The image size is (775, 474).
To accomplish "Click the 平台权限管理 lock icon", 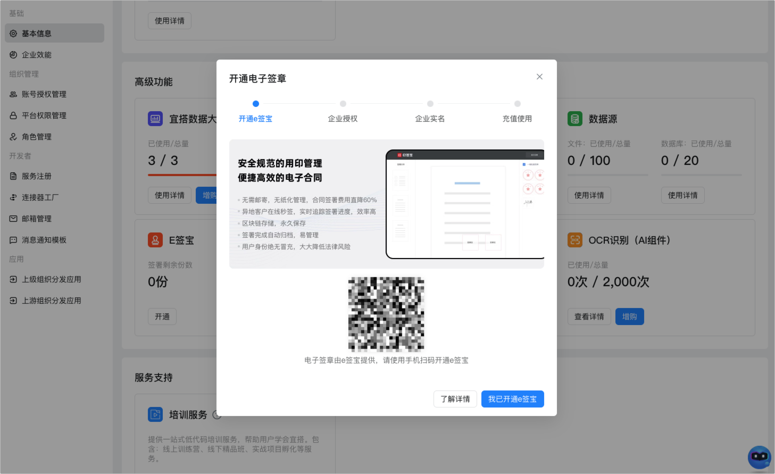I will (13, 115).
